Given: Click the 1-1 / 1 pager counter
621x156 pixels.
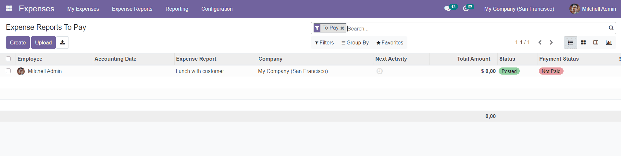Looking at the screenshot, I should coord(522,42).
